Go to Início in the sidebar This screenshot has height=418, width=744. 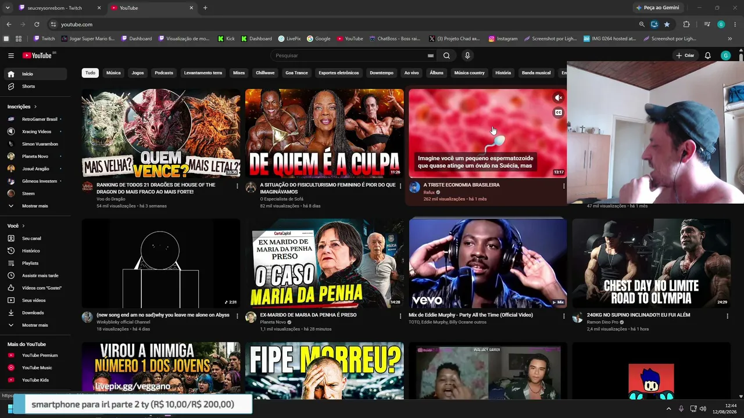[36, 74]
